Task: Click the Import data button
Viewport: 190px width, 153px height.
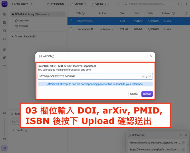Action: tap(56, 4)
